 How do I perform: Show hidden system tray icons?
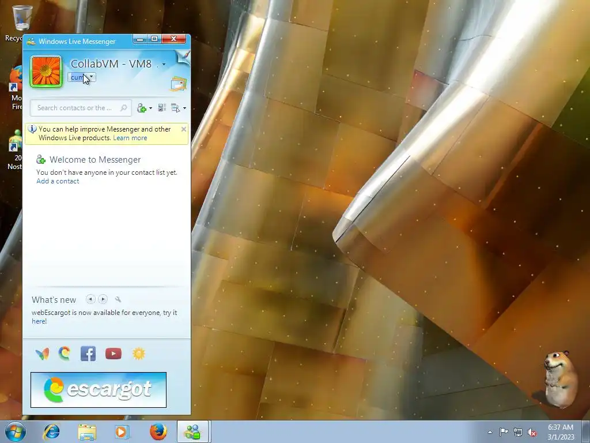tap(490, 432)
